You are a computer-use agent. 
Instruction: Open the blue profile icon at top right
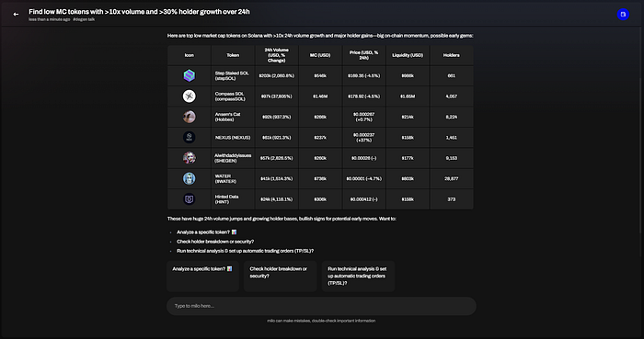pos(623,15)
